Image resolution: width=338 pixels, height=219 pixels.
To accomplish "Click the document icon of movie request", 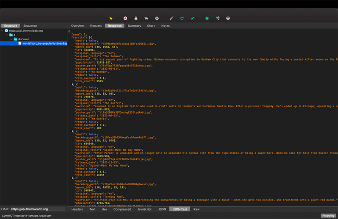I will coord(20,43).
